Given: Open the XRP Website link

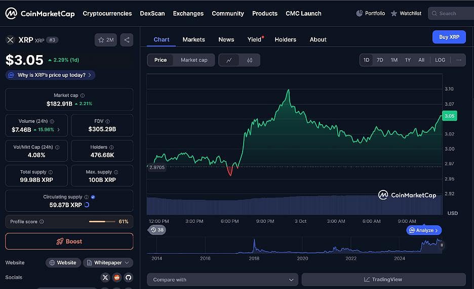Looking at the screenshot, I should (x=63, y=263).
